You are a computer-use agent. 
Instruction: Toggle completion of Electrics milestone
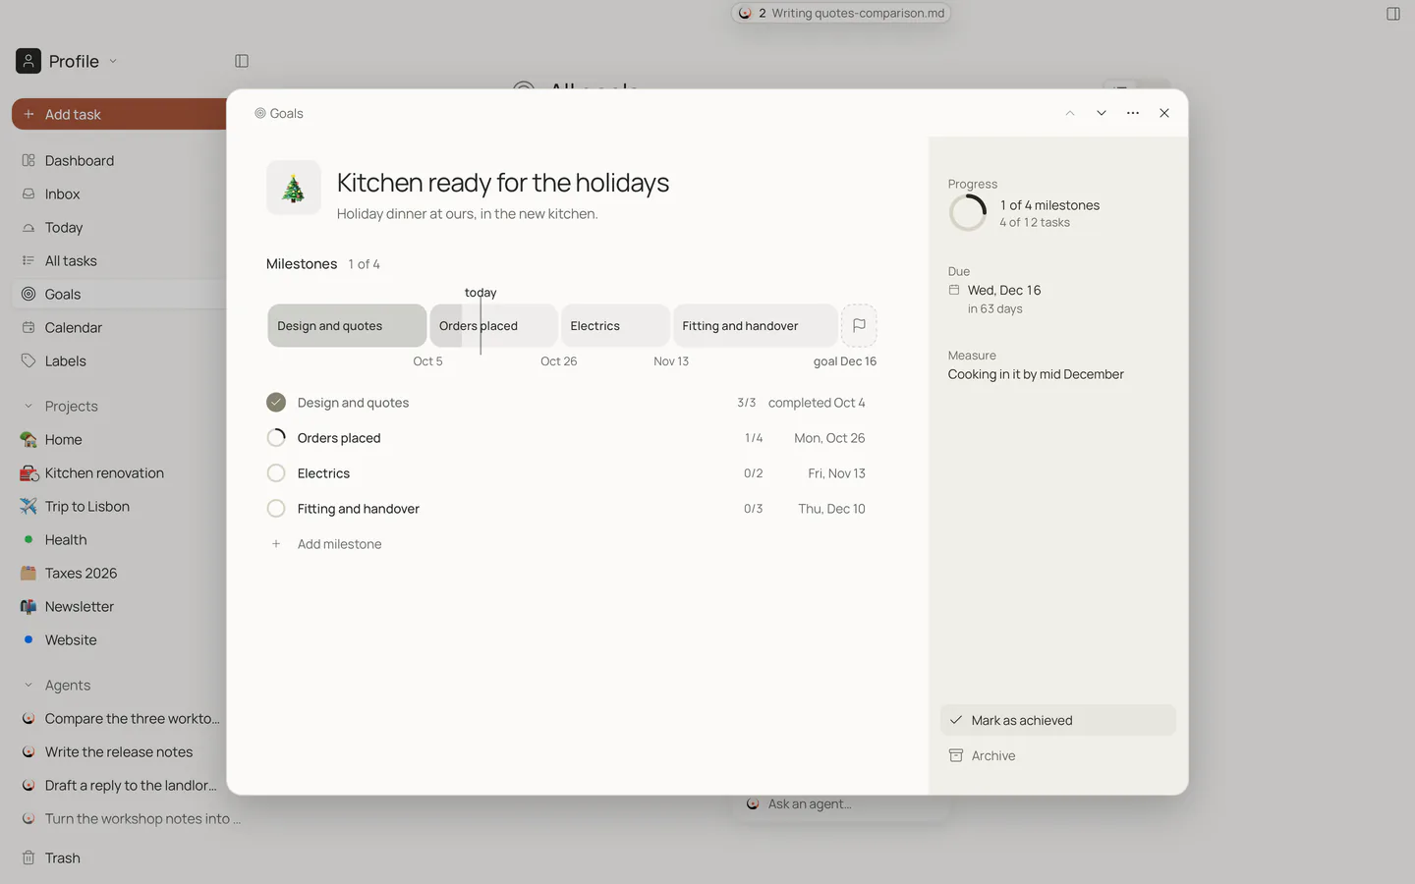pos(276,473)
